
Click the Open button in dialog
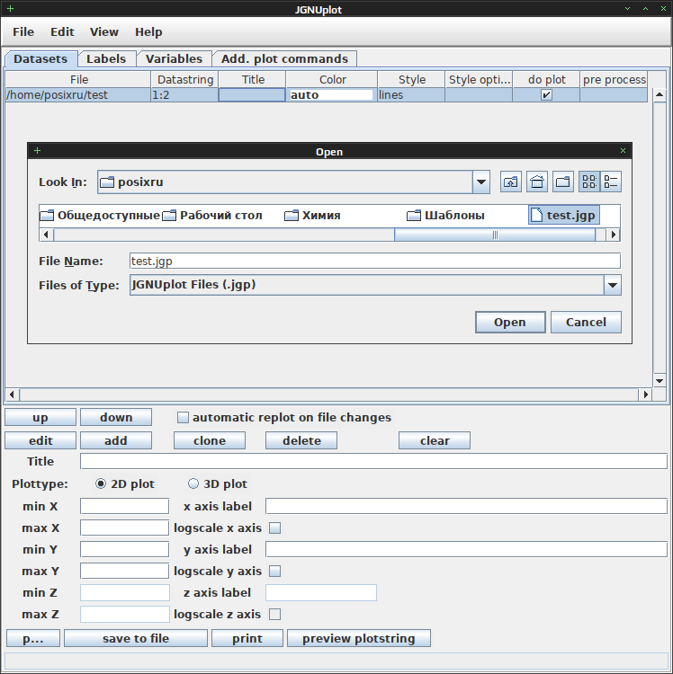click(x=510, y=322)
